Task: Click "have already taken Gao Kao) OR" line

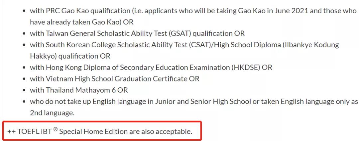Action: [x=81, y=22]
